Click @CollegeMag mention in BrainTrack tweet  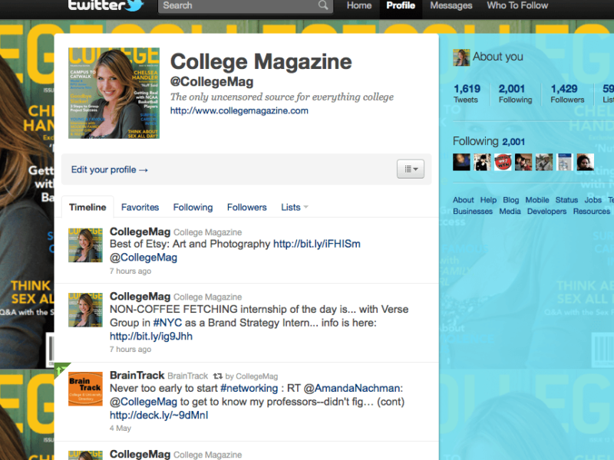click(x=144, y=402)
